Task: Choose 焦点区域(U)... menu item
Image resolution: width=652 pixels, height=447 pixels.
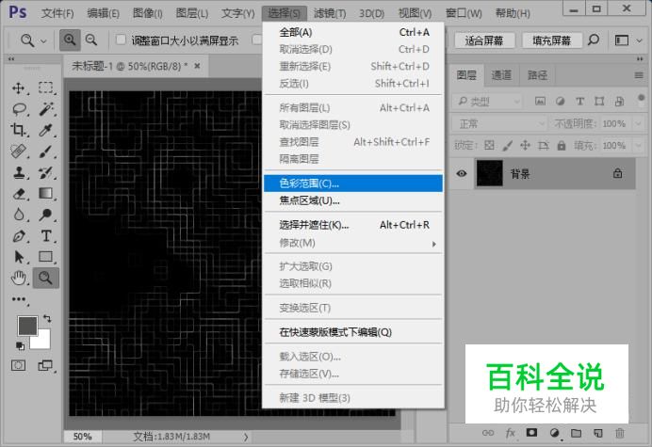Action: coord(353,200)
